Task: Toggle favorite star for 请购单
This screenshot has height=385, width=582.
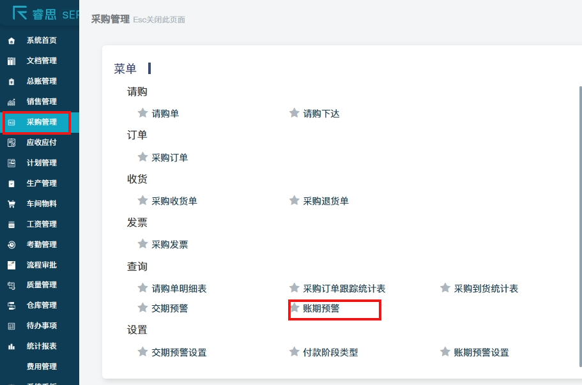Action: [x=142, y=113]
